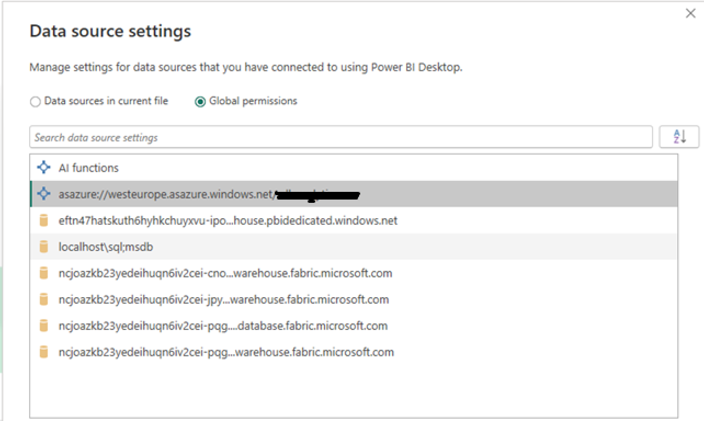Click the asazure westeurope entry icon
704x421 pixels.
tap(43, 194)
